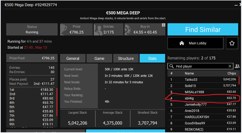Click the # rank column header
The height and width of the screenshot is (133, 242).
(171, 73)
